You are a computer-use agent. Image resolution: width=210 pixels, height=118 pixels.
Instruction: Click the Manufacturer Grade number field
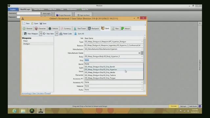[112, 53]
